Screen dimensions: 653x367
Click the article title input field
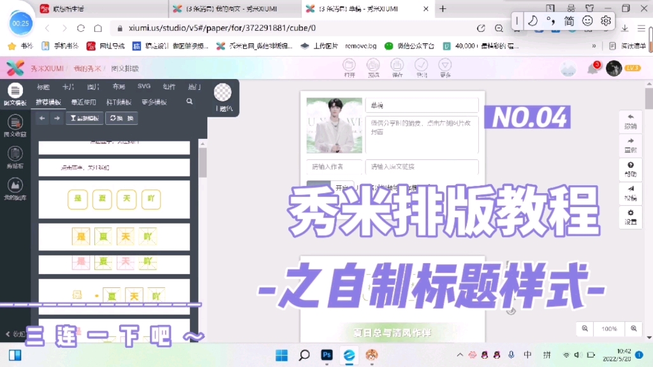(421, 104)
